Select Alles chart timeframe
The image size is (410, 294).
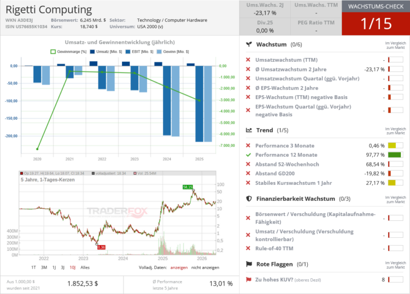click(x=85, y=267)
